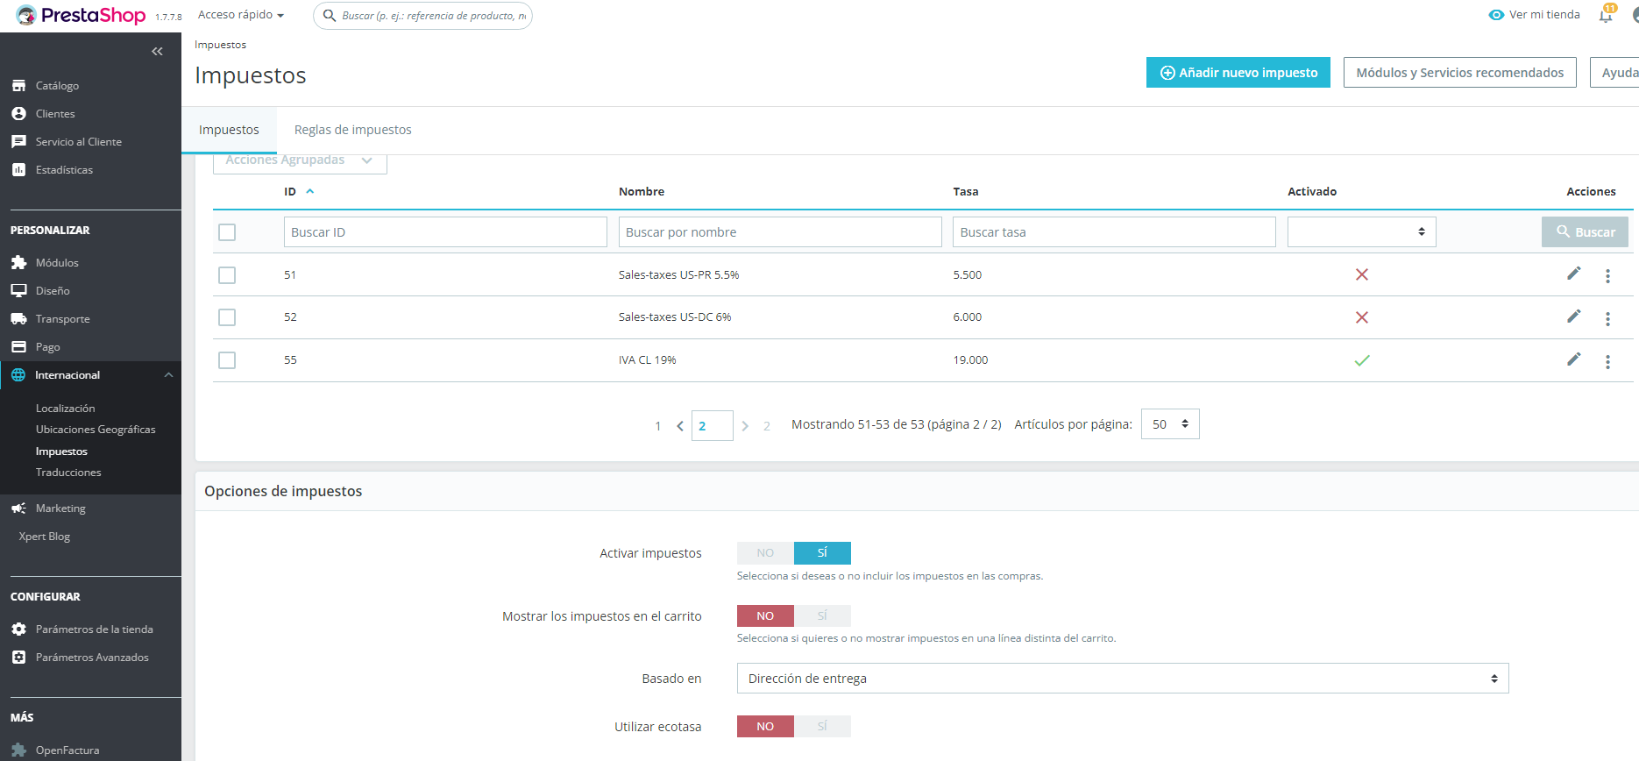Click the Diseño monitor icon
1639x761 pixels.
18,291
